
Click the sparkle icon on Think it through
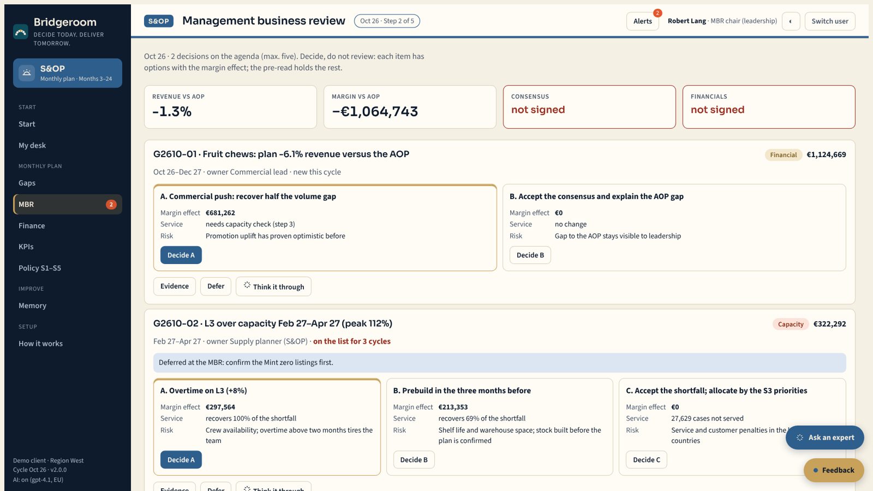point(247,285)
